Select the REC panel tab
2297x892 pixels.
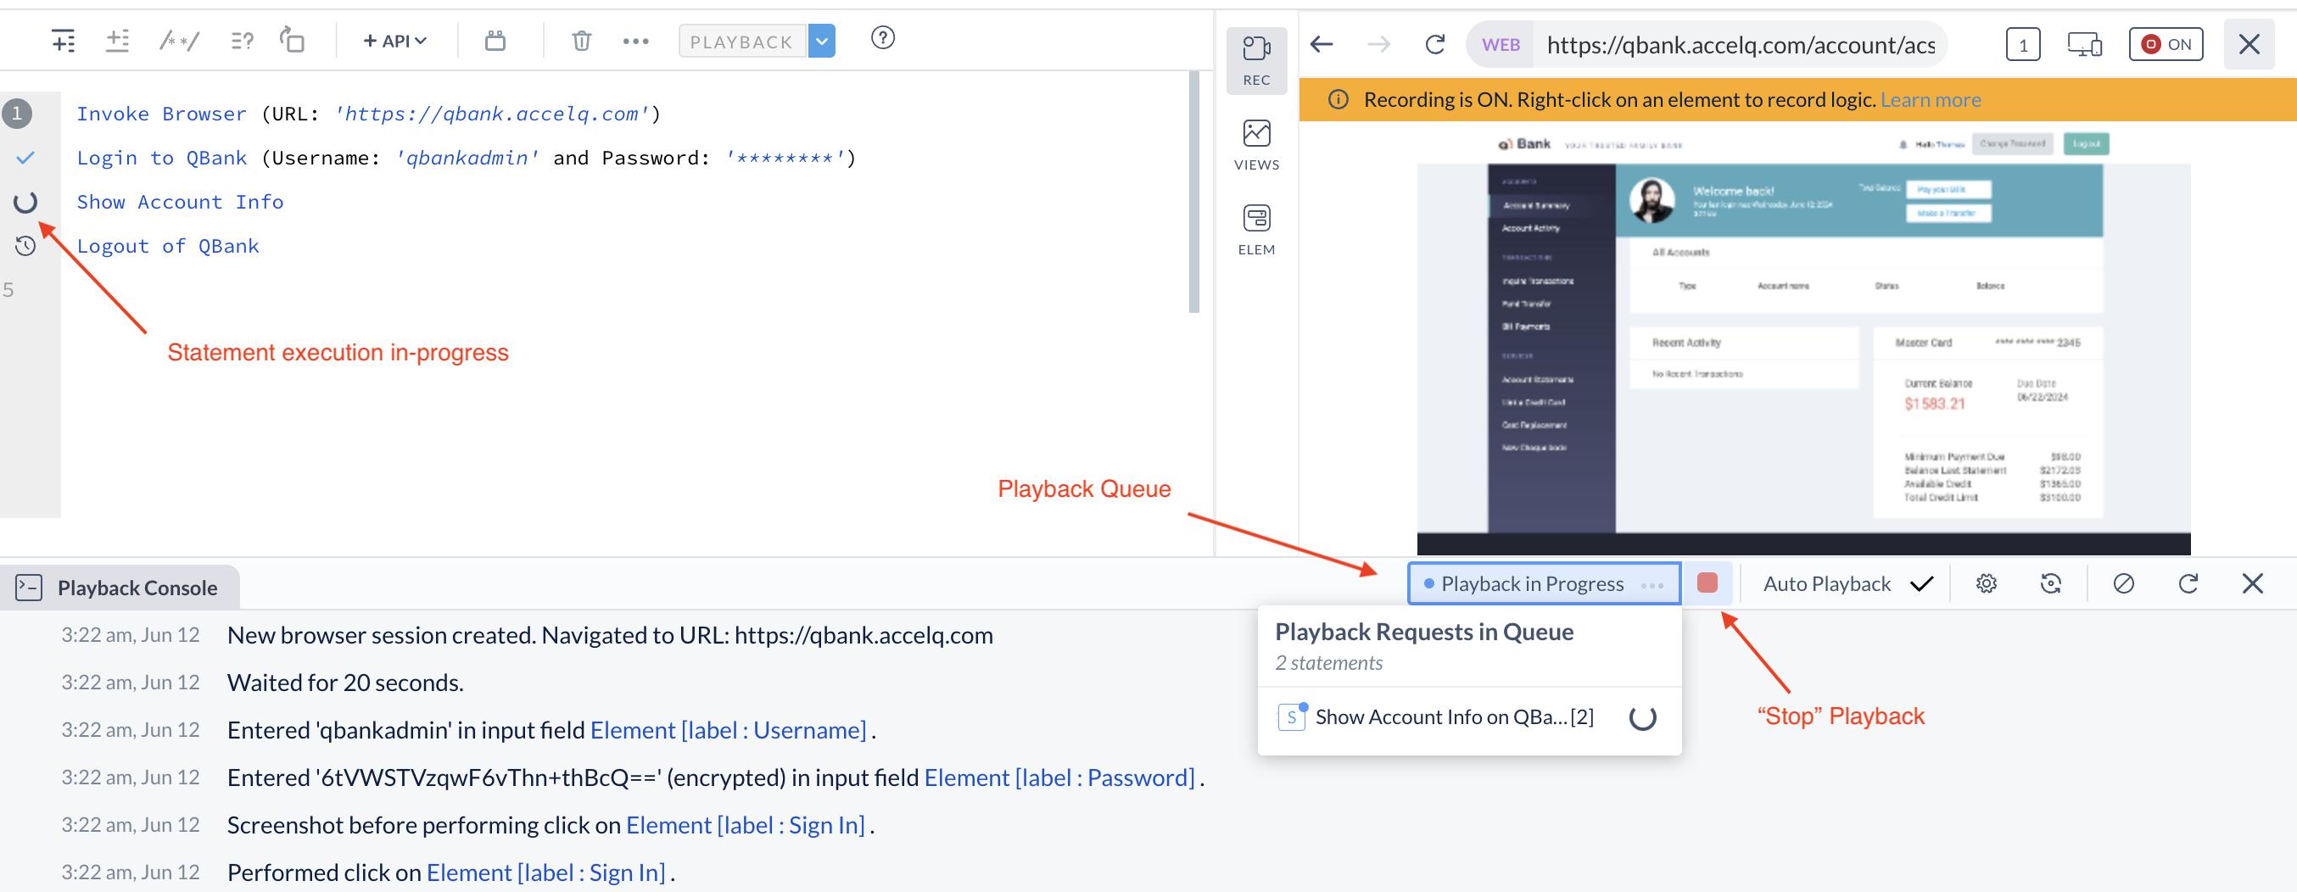pos(1256,60)
